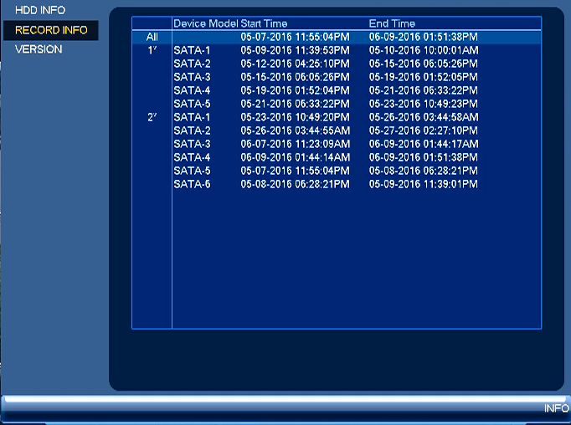Click end time 05-15-2016 06:05:26PM
The image size is (571, 425).
pos(423,64)
